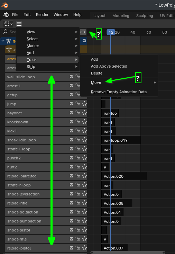Screen dimensions: 175x254
Task: Select the run-loop.019 strip
Action: pyautogui.click(x=121, y=140)
